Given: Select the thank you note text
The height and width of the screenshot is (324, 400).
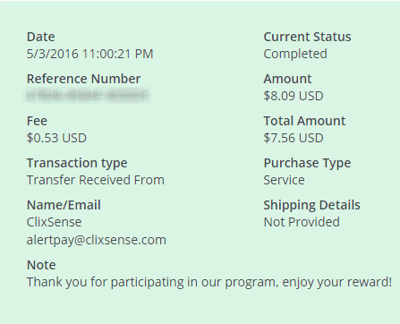Looking at the screenshot, I should click(209, 282).
